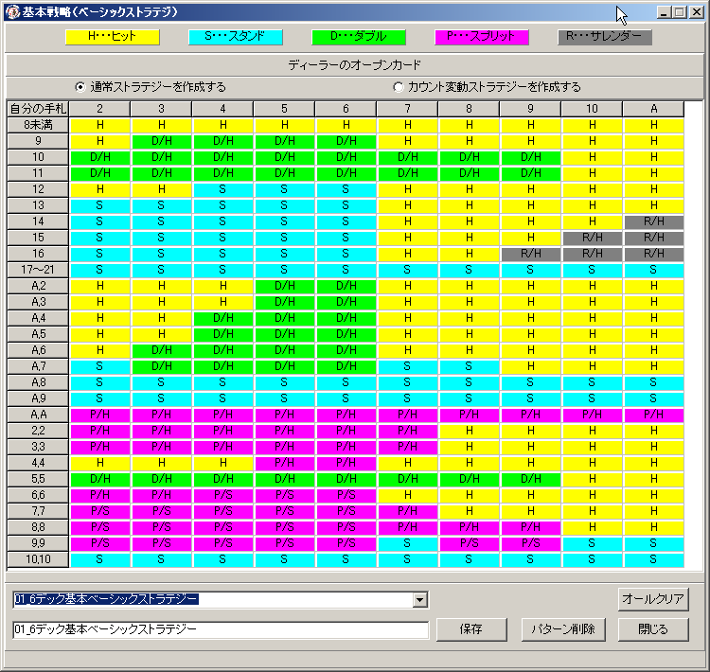Click the cell for hand 11 versus dealer 10
This screenshot has height=672, width=710.
coord(593,173)
